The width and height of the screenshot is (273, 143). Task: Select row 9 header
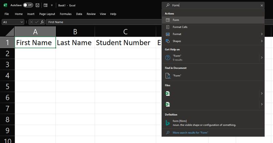[x=7, y=130]
